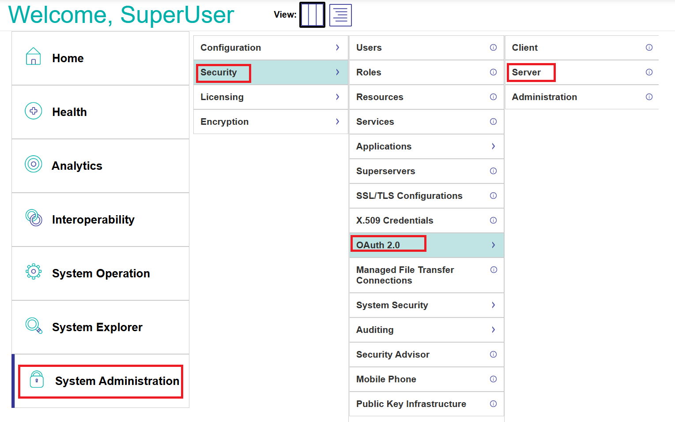Open the SSL/TLS Configurations page

(x=409, y=196)
